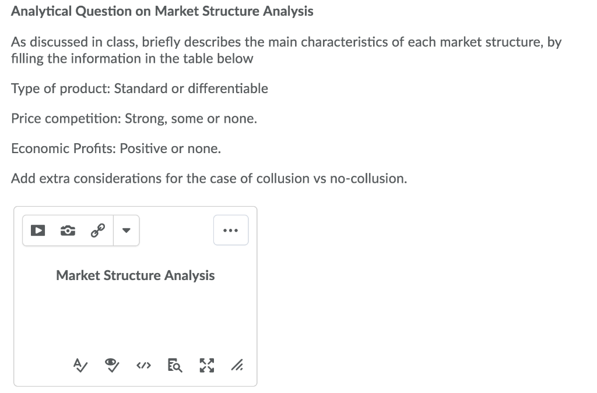
Task: Click the Insert Image camera icon
Action: point(67,231)
